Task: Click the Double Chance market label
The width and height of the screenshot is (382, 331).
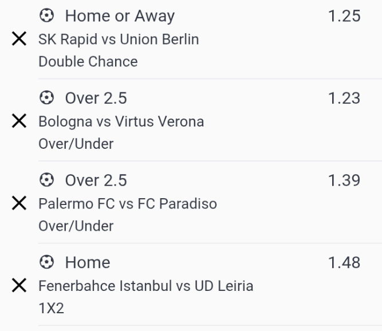Action: pos(88,61)
